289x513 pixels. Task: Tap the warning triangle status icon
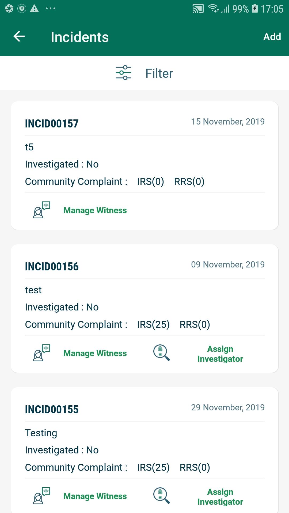click(x=34, y=9)
